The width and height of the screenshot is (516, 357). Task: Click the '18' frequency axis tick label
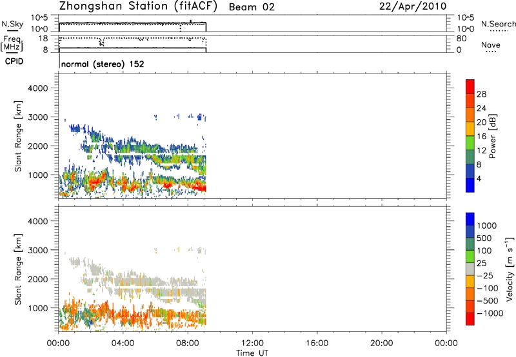coord(43,39)
